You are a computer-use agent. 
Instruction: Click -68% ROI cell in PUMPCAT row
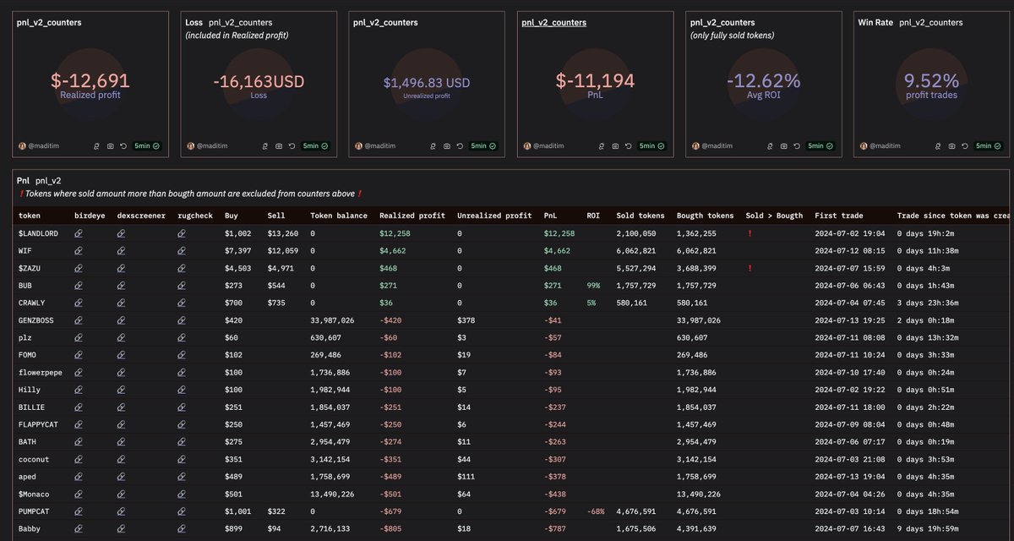[595, 511]
